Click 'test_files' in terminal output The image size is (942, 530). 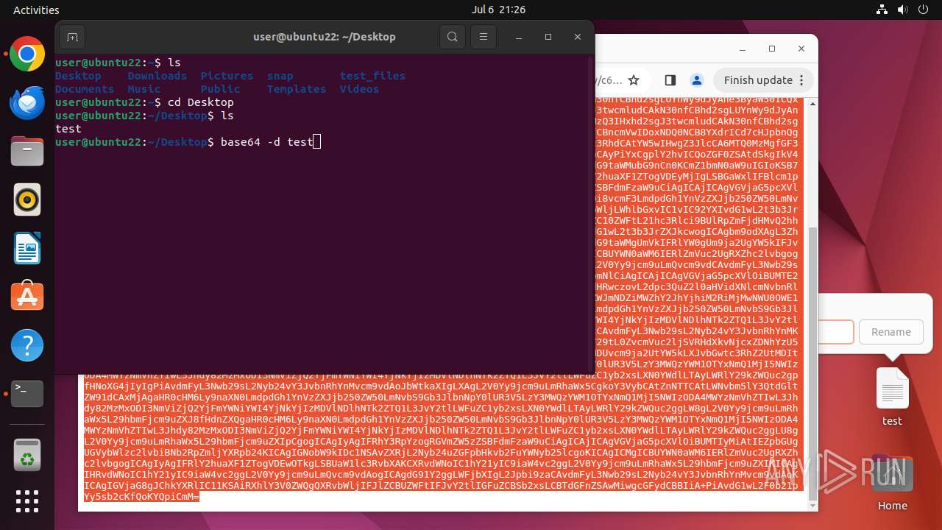(x=372, y=76)
